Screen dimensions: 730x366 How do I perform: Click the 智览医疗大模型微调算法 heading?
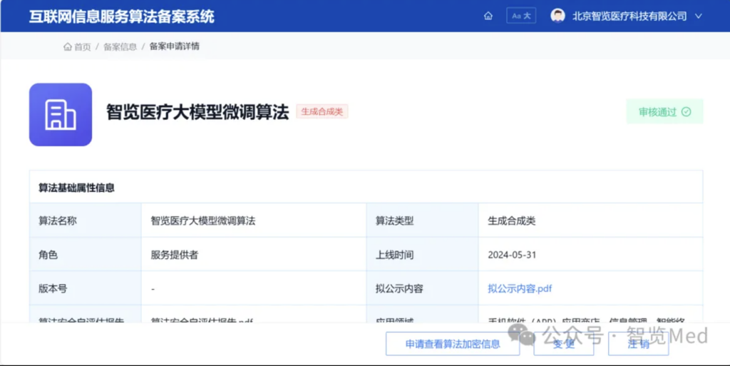tap(197, 112)
